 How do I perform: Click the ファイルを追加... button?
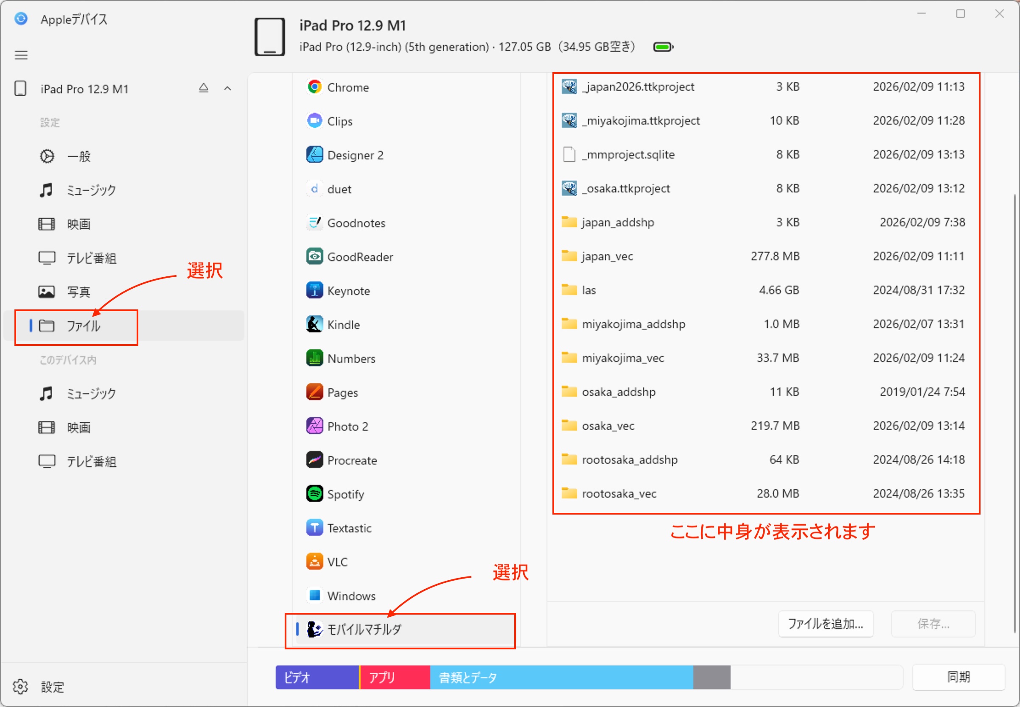(x=825, y=624)
